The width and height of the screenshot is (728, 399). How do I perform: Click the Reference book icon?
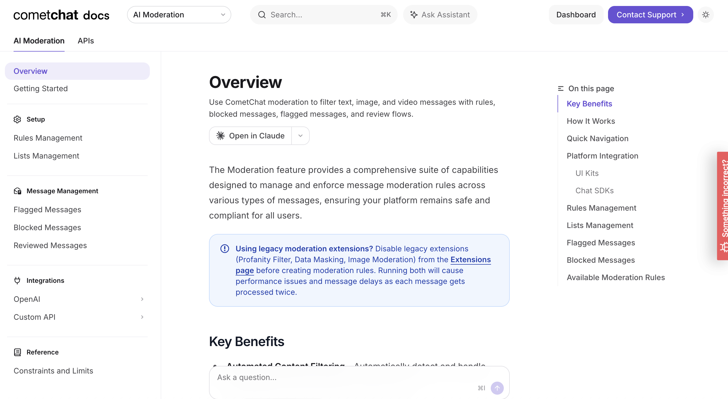coord(17,352)
